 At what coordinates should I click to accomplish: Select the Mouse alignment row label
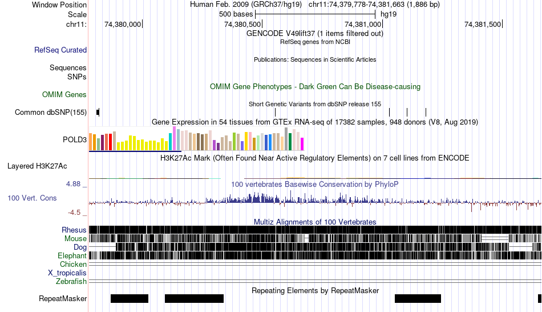75,239
